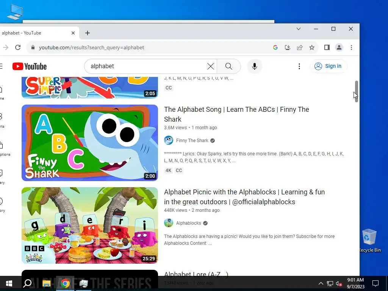This screenshot has height=291, width=388.
Task: Visit Finny The Shark channel name
Action: (192, 141)
